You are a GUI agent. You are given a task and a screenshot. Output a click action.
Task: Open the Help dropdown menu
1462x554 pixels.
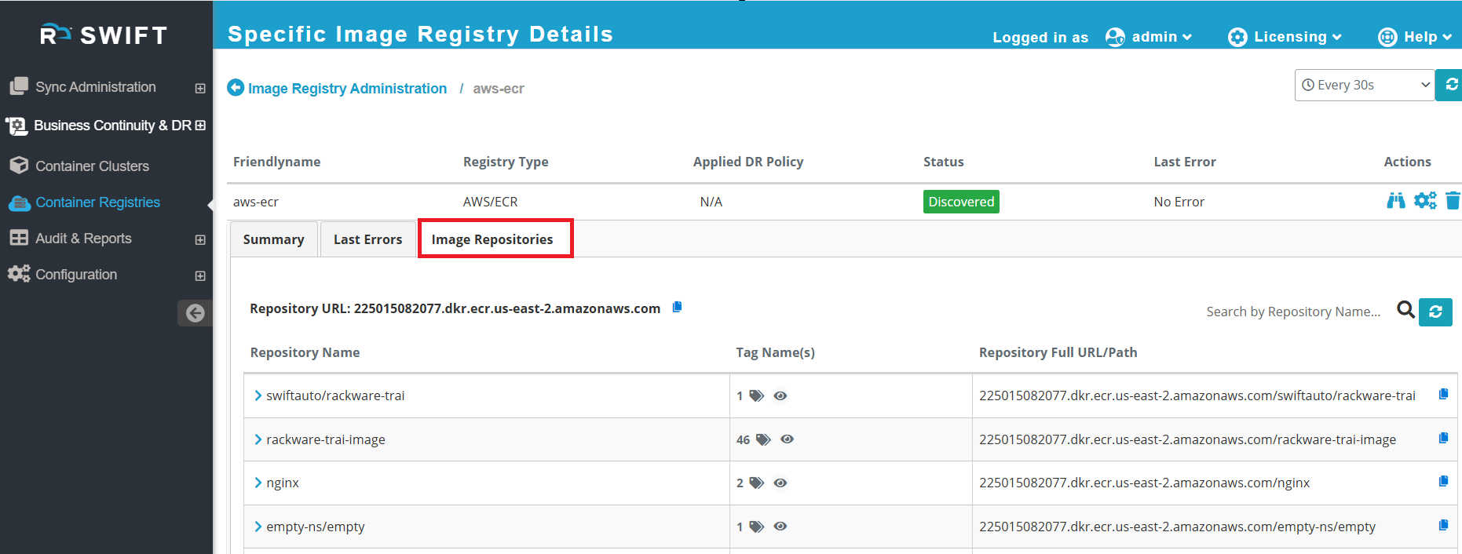click(x=1416, y=37)
